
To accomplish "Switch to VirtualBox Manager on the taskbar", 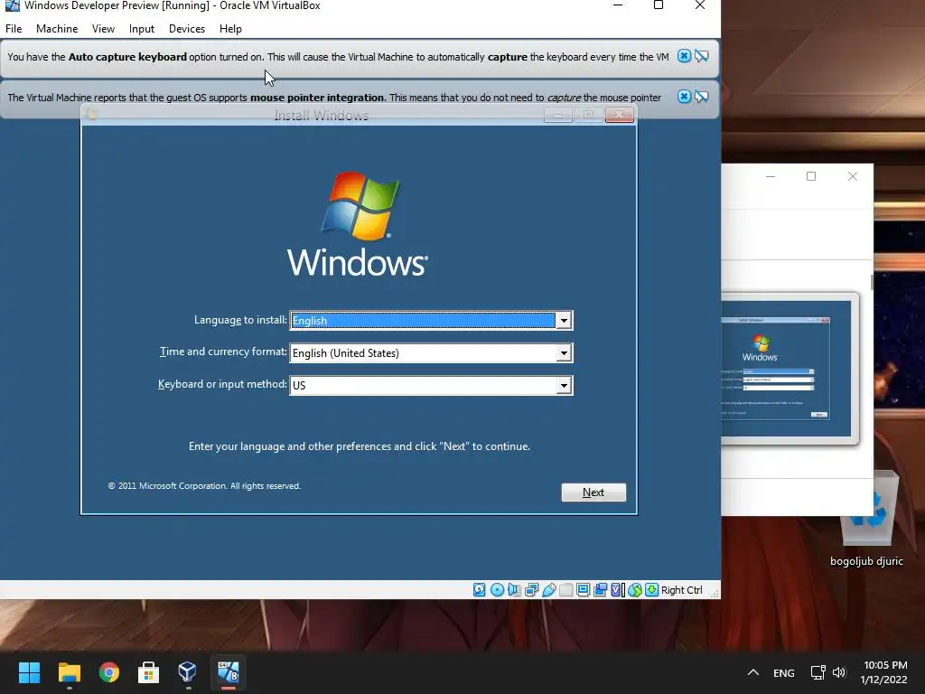I will point(188,672).
